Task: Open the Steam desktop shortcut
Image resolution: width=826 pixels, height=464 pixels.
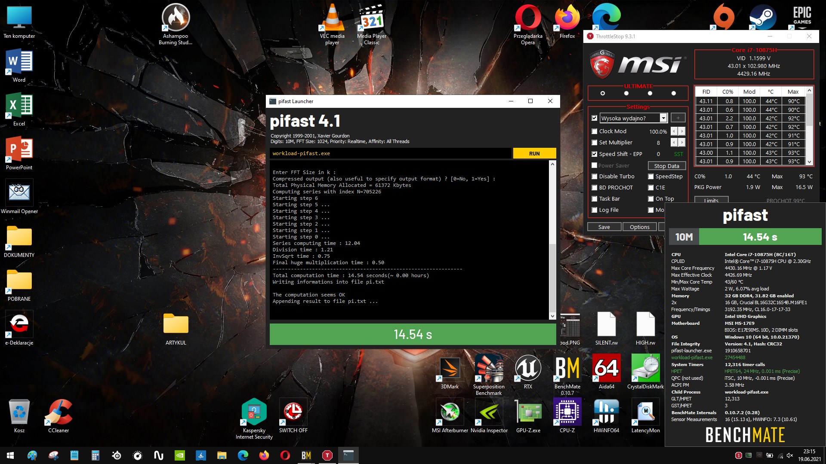Action: [763, 17]
